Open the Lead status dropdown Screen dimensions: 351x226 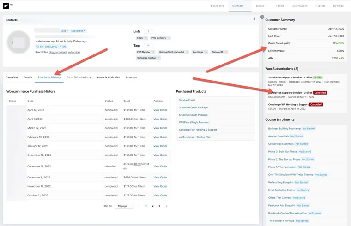click(x=64, y=31)
